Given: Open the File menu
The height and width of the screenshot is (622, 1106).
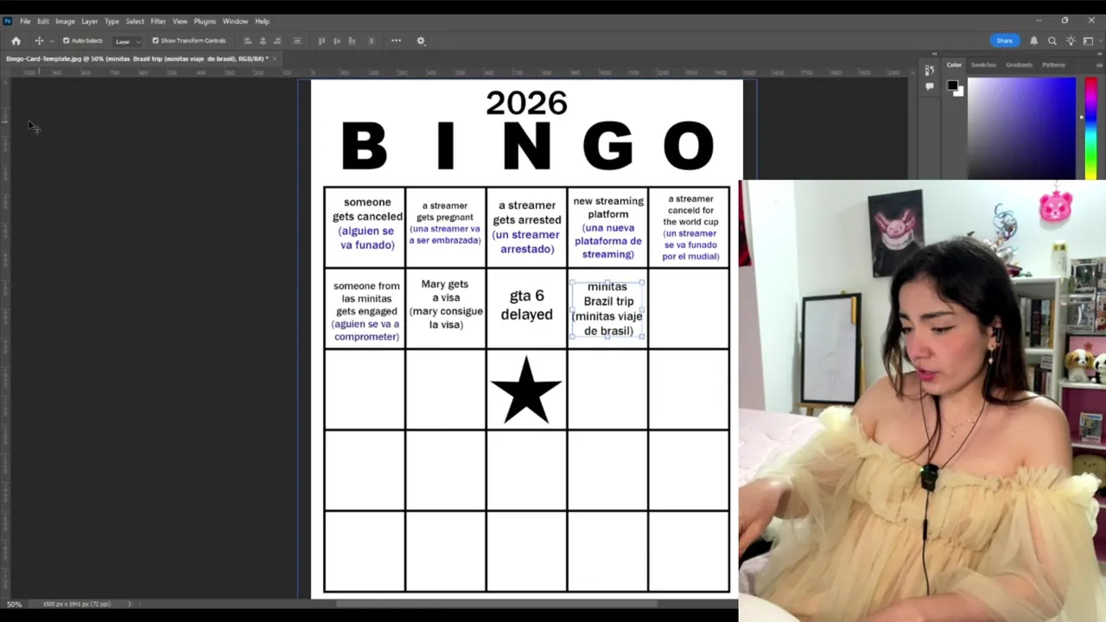Looking at the screenshot, I should click(25, 21).
